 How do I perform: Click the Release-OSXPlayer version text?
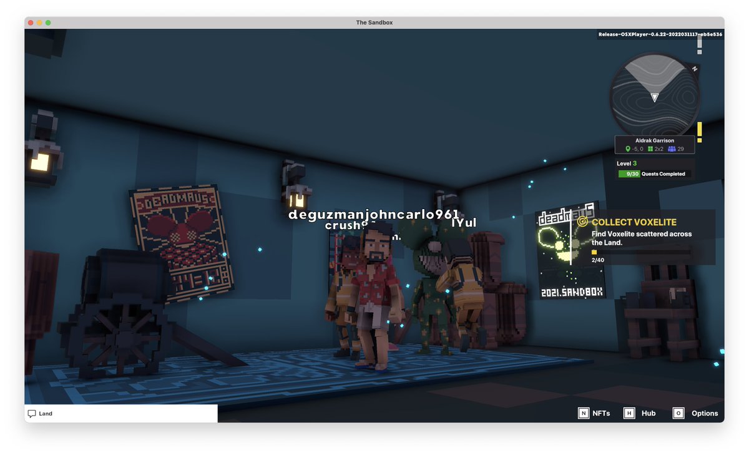click(x=660, y=34)
